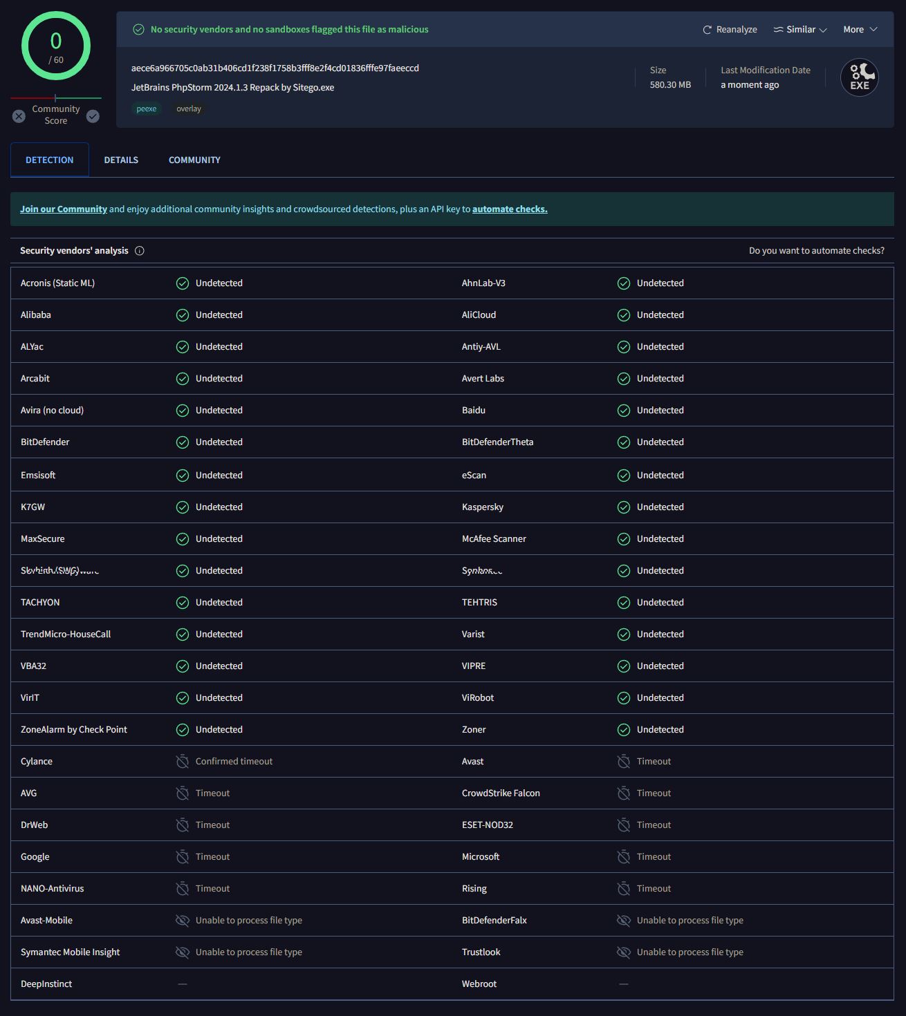
Task: Open the More dropdown menu
Action: [860, 30]
